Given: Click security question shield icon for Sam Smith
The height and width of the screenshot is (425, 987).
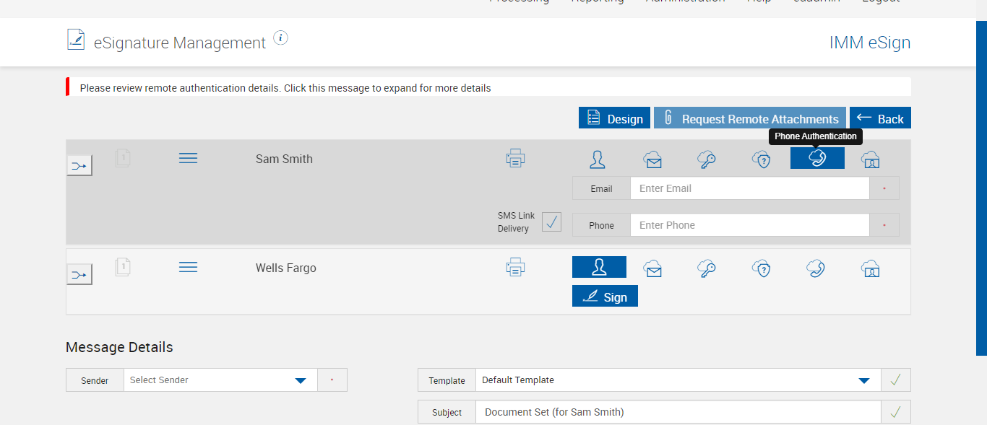Looking at the screenshot, I should pos(761,159).
